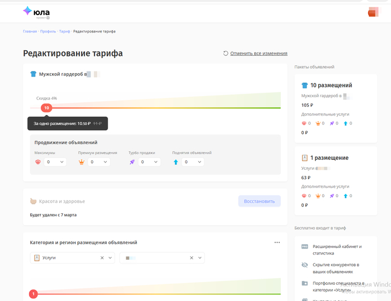391x301 pixels.
Task: Click the t-shirt icon in 10 размещений card
Action: (304, 85)
